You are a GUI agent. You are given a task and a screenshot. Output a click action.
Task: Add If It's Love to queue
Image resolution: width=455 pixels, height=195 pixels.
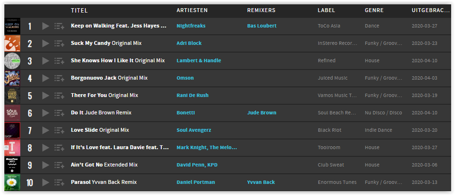pos(59,148)
